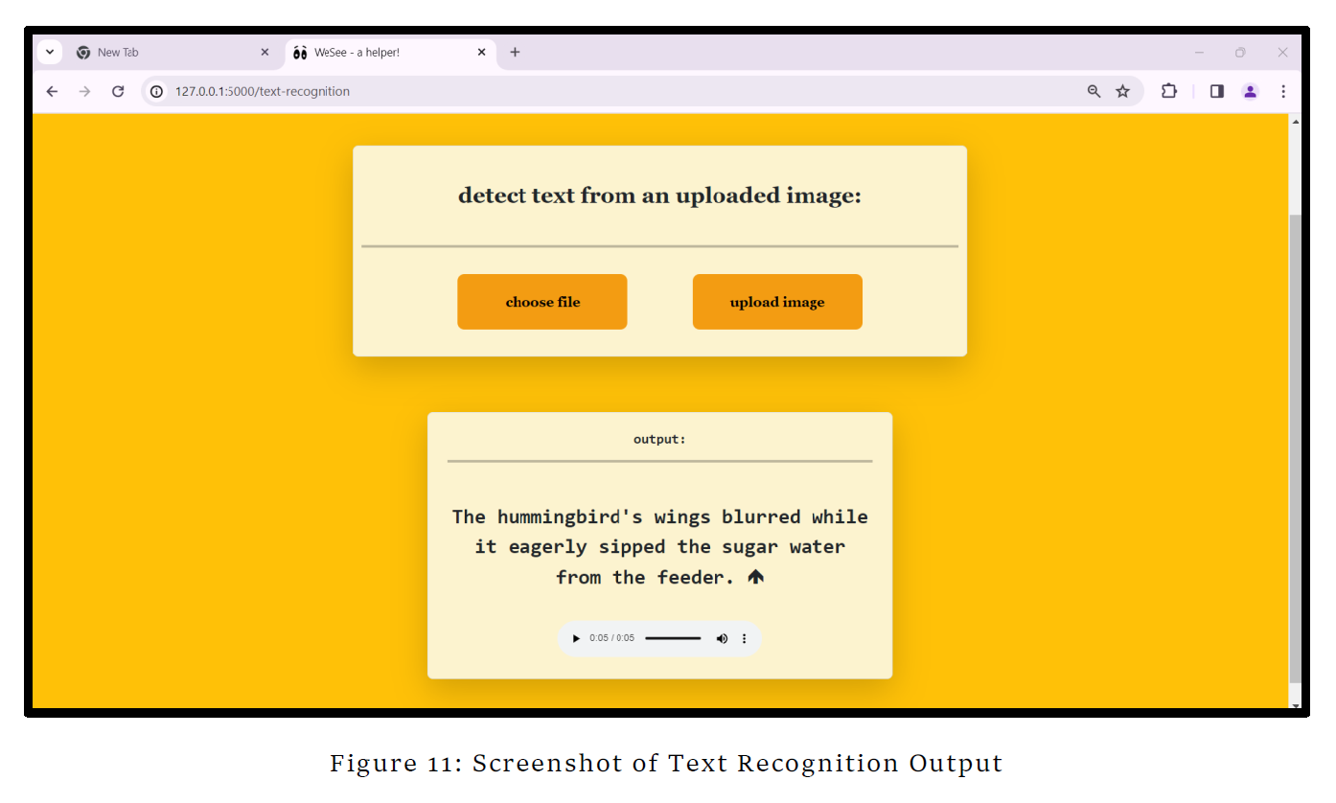Click the audio seek progress bar
Viewport: 1336px width, 803px height.
(674, 638)
